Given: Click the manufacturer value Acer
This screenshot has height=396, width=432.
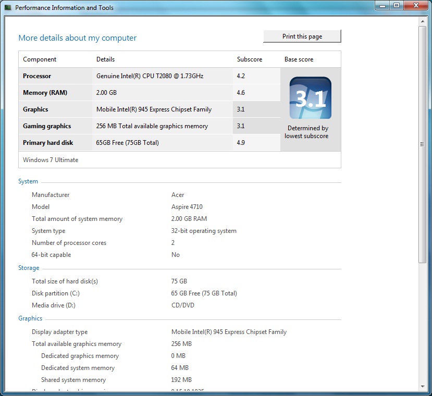Looking at the screenshot, I should [x=178, y=195].
